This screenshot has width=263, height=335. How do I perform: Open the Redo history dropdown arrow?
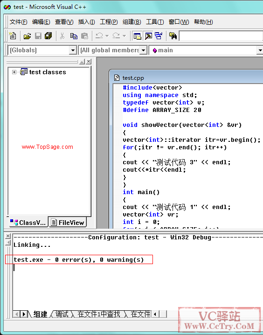(124, 35)
